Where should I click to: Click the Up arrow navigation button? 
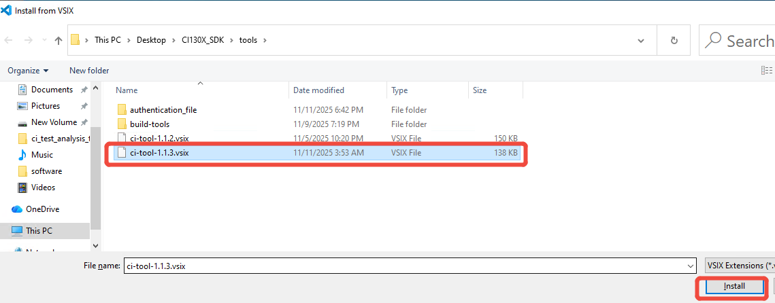pyautogui.click(x=58, y=40)
